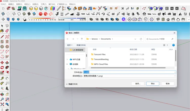Open the colorful Materials cube icon
190x111 pixels.
click(53, 9)
